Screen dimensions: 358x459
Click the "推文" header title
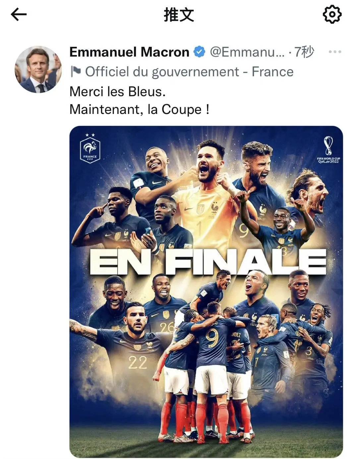click(x=179, y=15)
